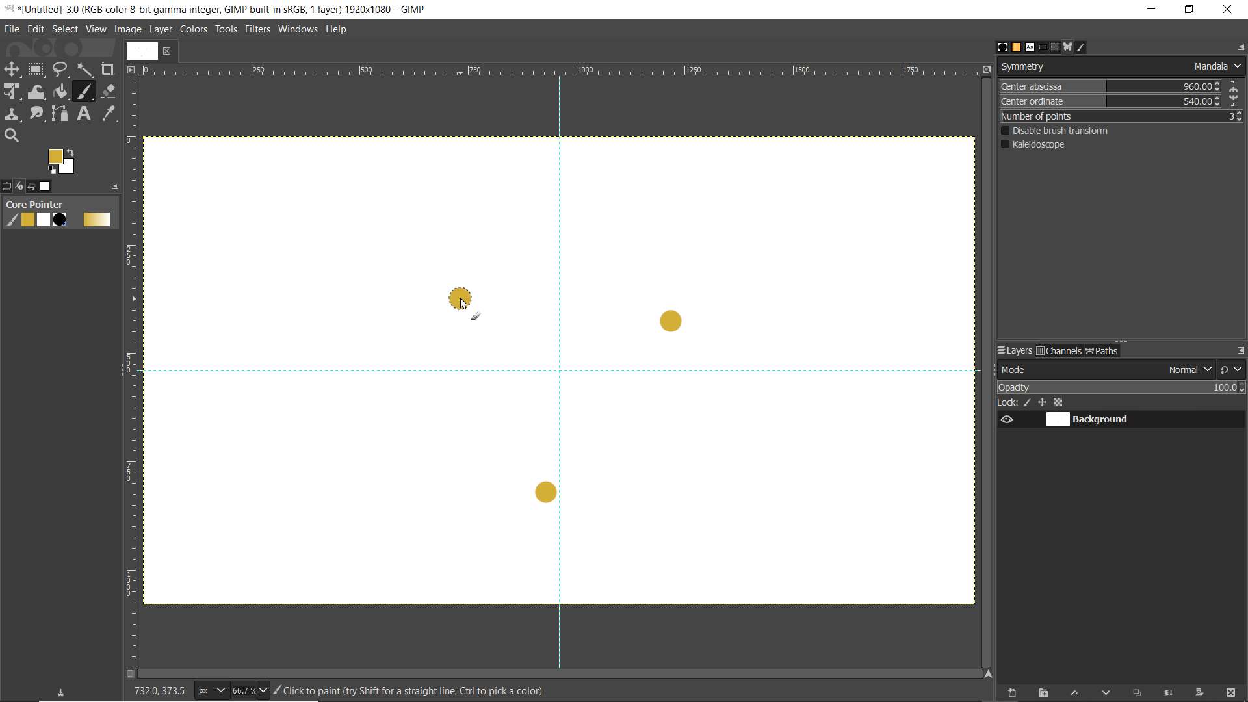Activate the Text tool
The height and width of the screenshot is (702, 1248).
click(84, 114)
